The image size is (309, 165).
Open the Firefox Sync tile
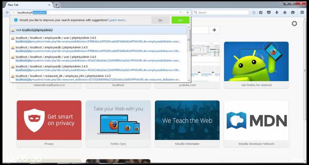click(118, 124)
